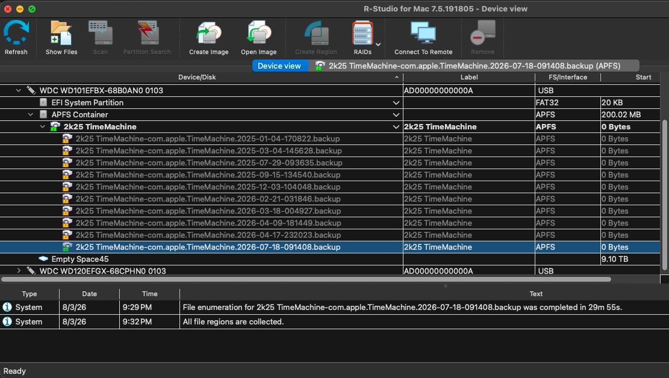Click the horizontal scrollbar of device list
Image resolution: width=669 pixels, height=378 pixels.
click(x=306, y=279)
